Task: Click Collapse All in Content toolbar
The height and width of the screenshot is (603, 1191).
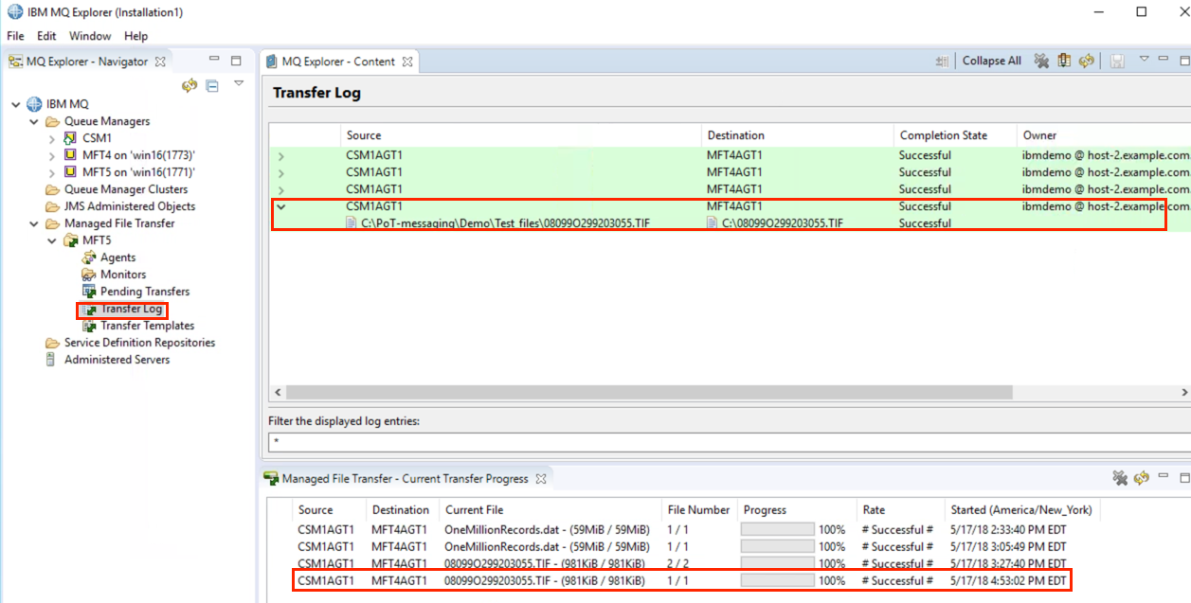Action: pos(991,61)
